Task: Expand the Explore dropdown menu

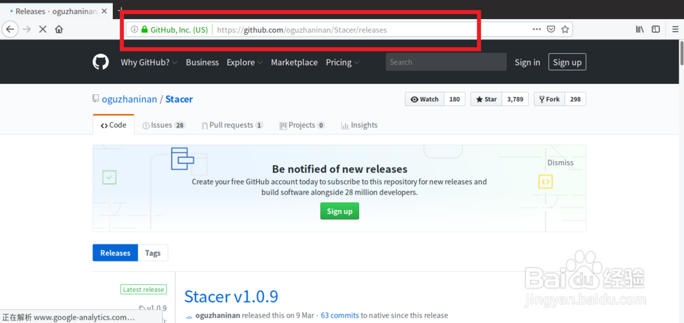Action: (x=244, y=62)
